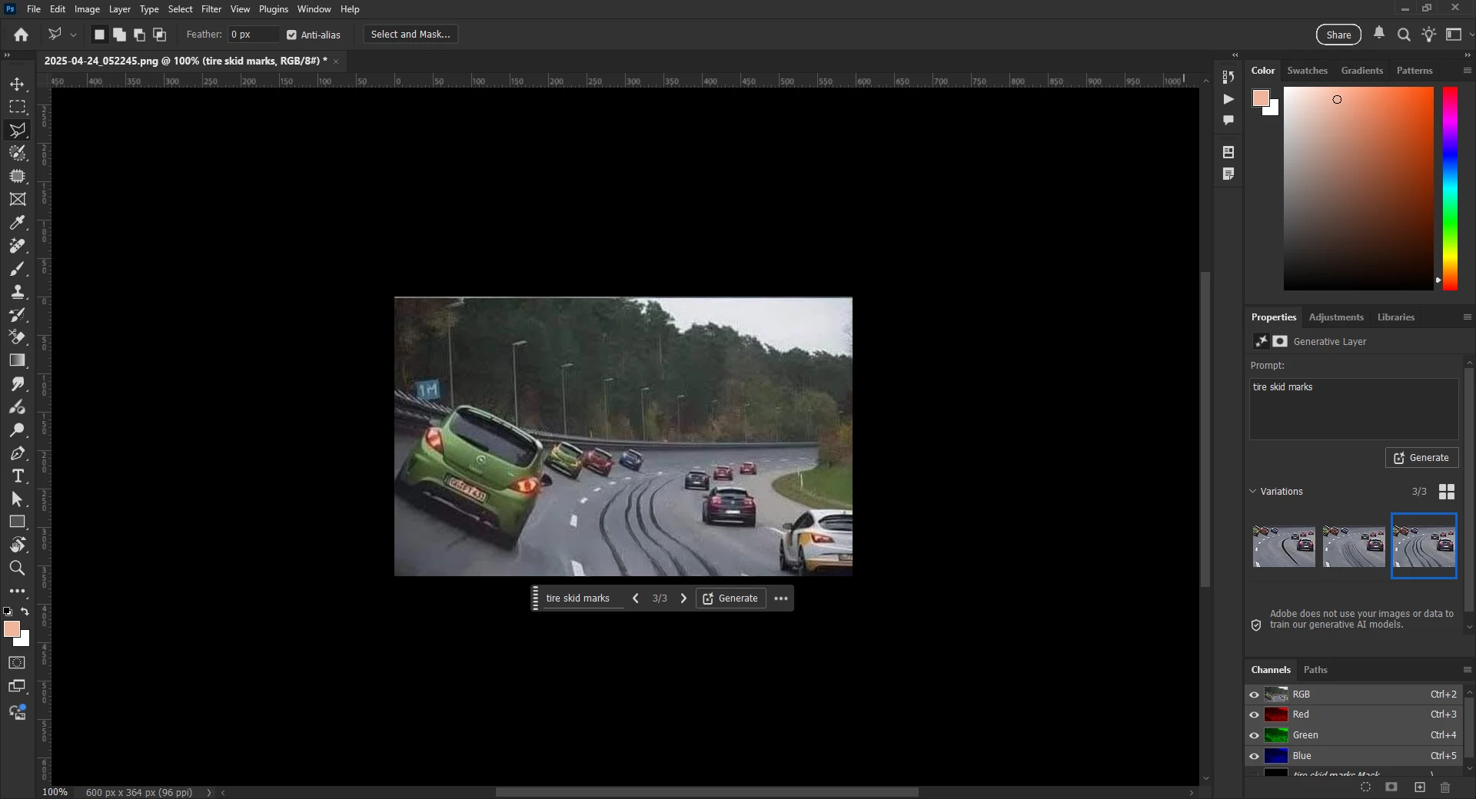
Task: Toggle the Blue channel visibility eye
Action: point(1254,756)
